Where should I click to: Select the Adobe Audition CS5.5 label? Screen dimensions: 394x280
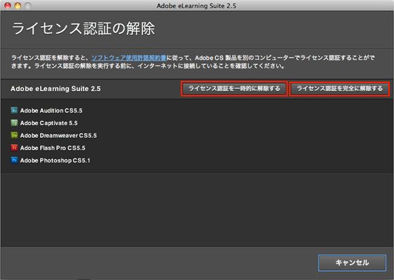click(x=51, y=110)
